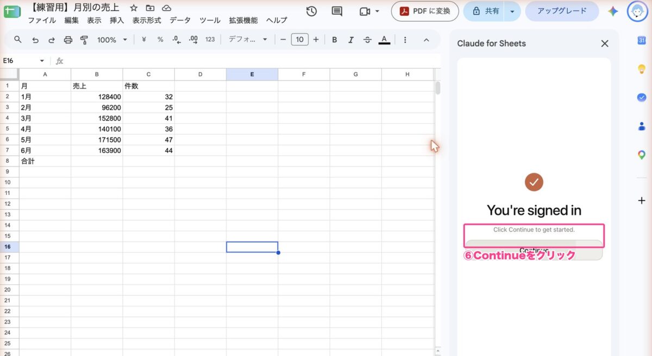
Task: Undo the last action
Action: (x=35, y=40)
